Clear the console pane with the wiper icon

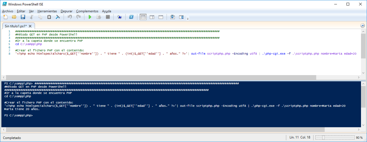(x=58, y=17)
